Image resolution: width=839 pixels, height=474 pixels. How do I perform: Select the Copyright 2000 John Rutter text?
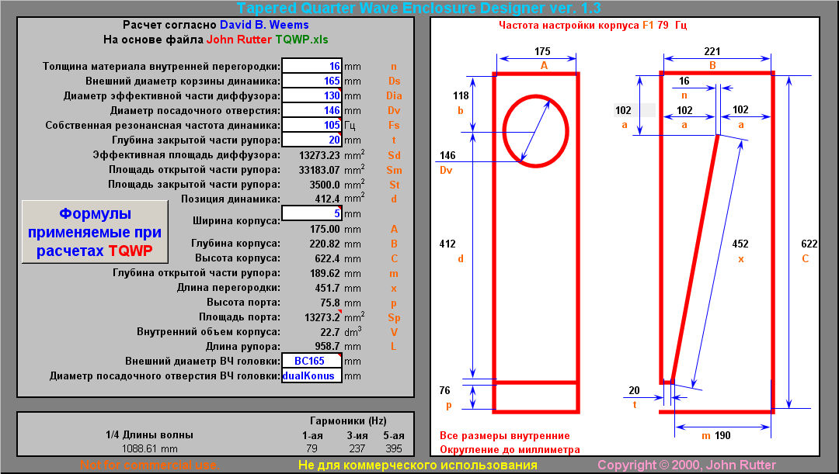(x=687, y=465)
